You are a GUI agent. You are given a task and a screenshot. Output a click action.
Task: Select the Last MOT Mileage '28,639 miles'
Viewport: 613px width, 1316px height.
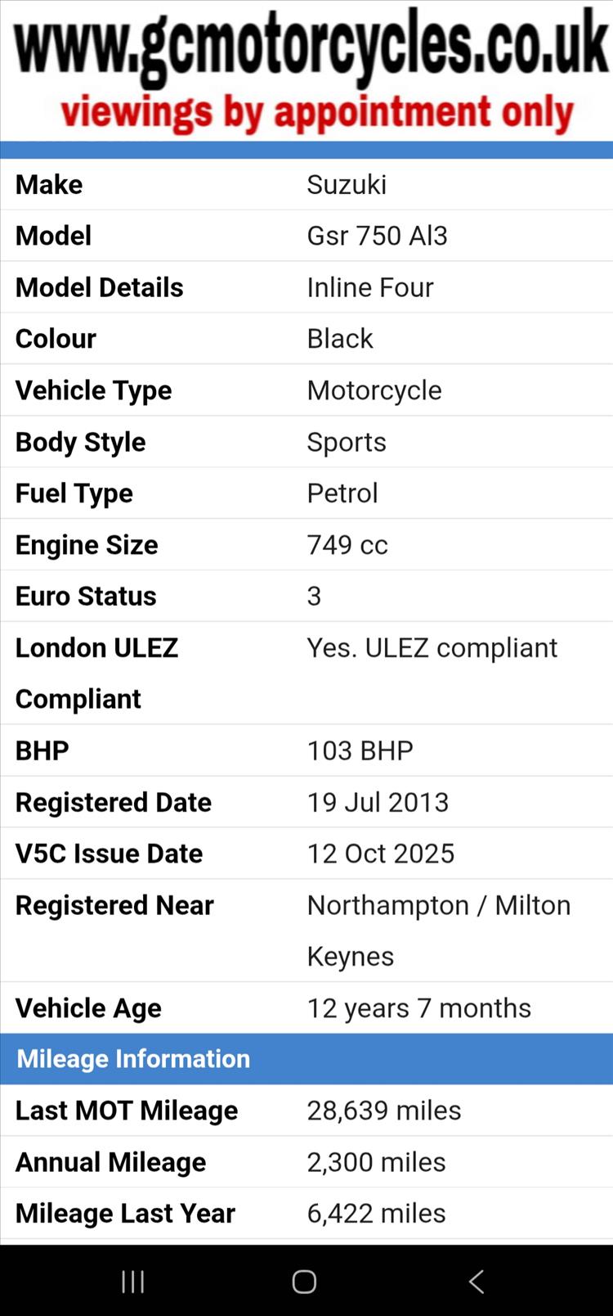pyautogui.click(x=383, y=1111)
